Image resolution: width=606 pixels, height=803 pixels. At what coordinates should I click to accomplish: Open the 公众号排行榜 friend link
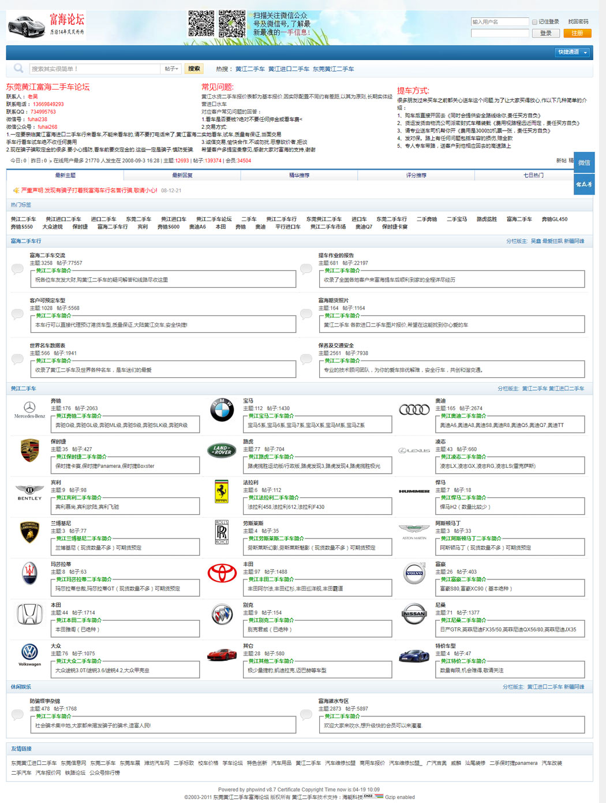104,773
